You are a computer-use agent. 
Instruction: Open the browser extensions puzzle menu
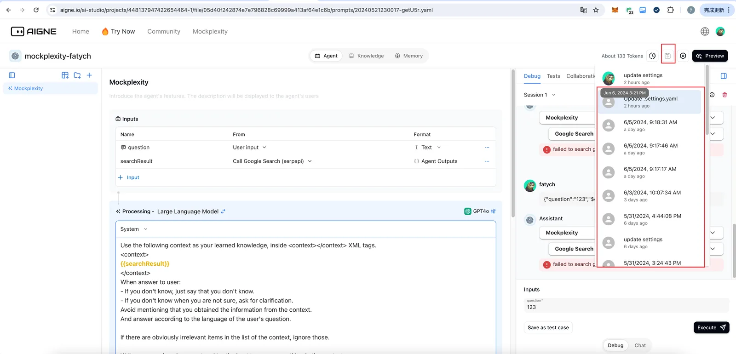click(670, 10)
